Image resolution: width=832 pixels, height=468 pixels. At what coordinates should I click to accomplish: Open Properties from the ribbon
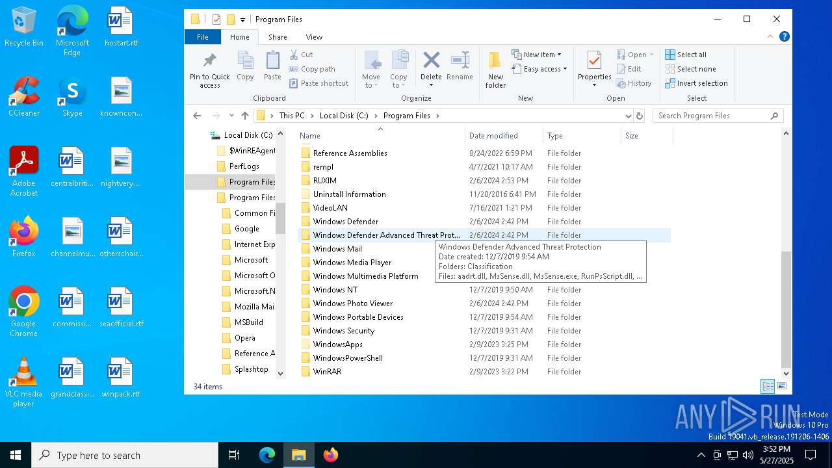coord(594,70)
